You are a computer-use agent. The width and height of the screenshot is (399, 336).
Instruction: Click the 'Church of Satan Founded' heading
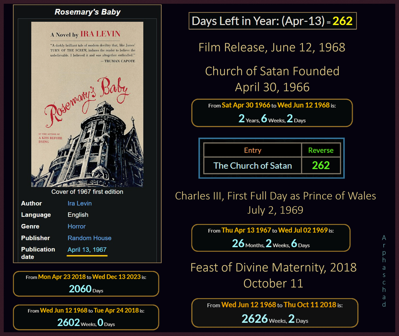click(x=272, y=71)
